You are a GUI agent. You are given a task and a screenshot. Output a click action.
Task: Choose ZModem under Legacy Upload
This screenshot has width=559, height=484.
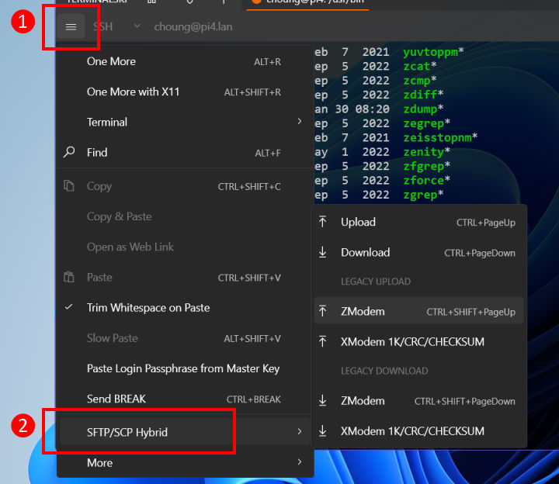point(419,312)
